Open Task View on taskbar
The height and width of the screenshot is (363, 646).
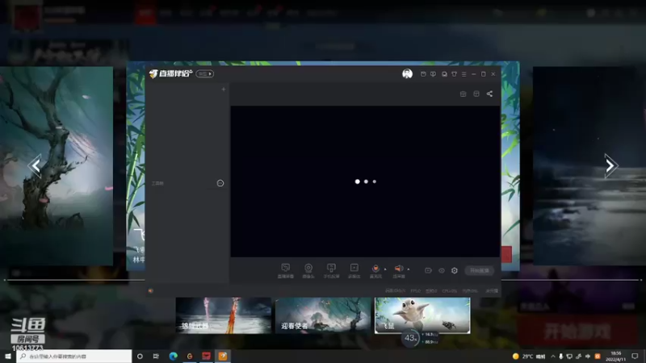[x=156, y=356]
